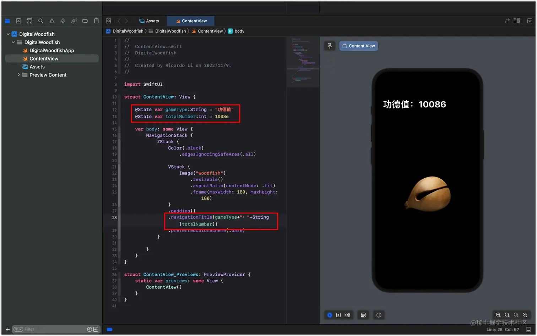Toggle the editor minimap options icon
Image resolution: width=537 pixels, height=336 pixels.
coord(517,21)
